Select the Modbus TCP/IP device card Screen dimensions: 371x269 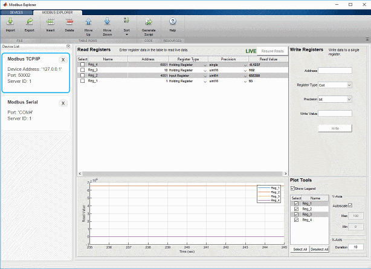click(36, 73)
